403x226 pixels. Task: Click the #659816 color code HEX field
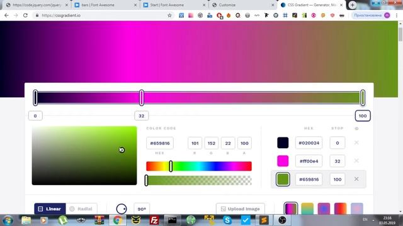coord(160,143)
